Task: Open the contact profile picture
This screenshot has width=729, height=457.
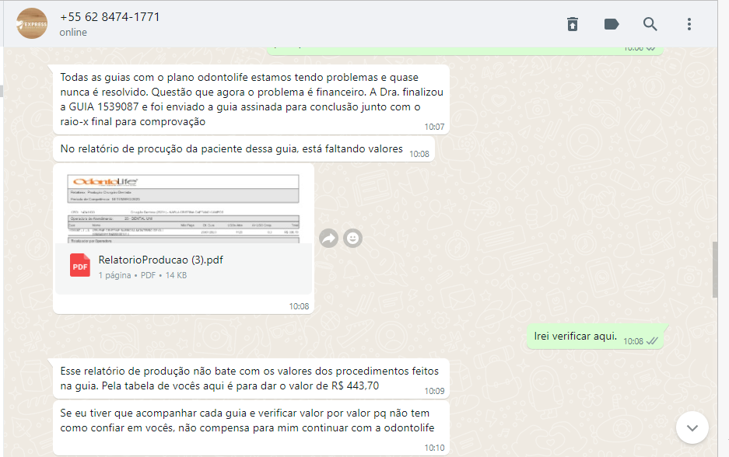Action: [32, 23]
